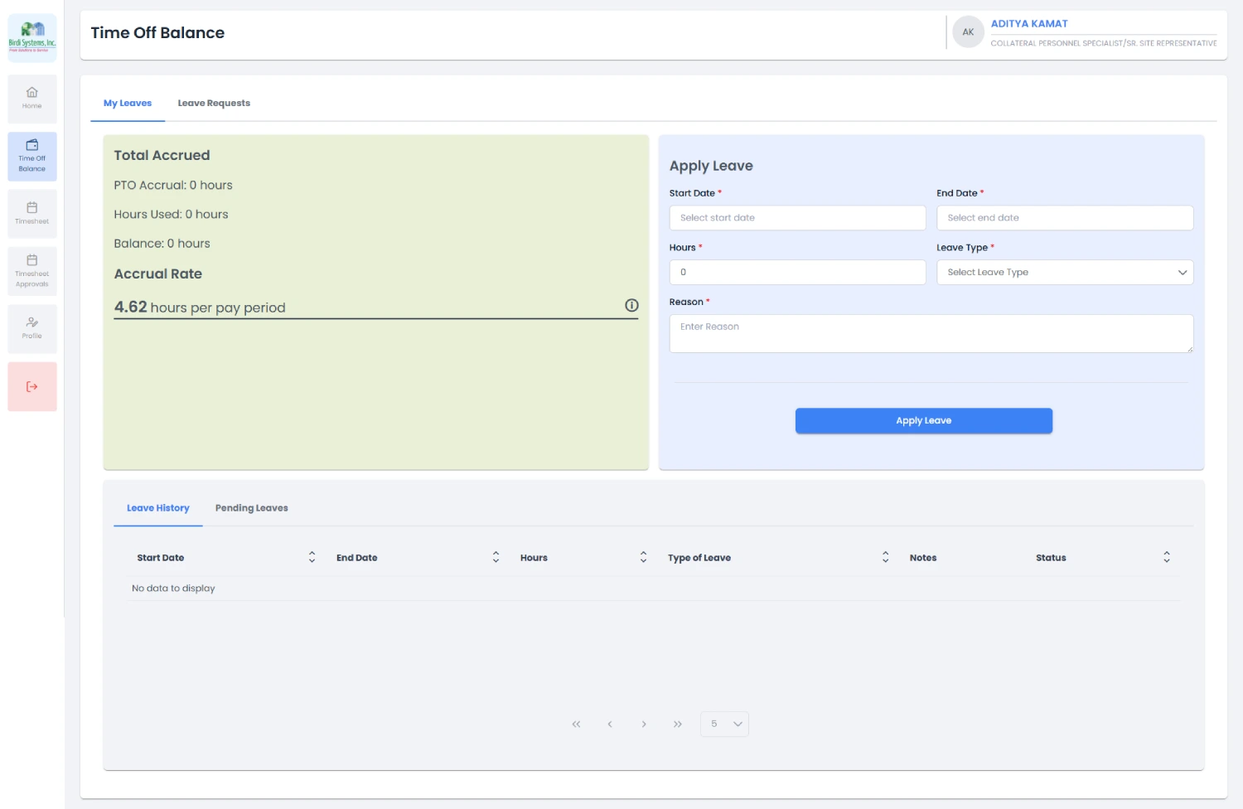
Task: Click the Enter Reason text area
Action: 931,334
